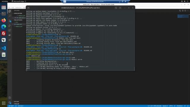Open Run and Debug view in VS Code
The height and width of the screenshot is (107, 190).
[10, 26]
